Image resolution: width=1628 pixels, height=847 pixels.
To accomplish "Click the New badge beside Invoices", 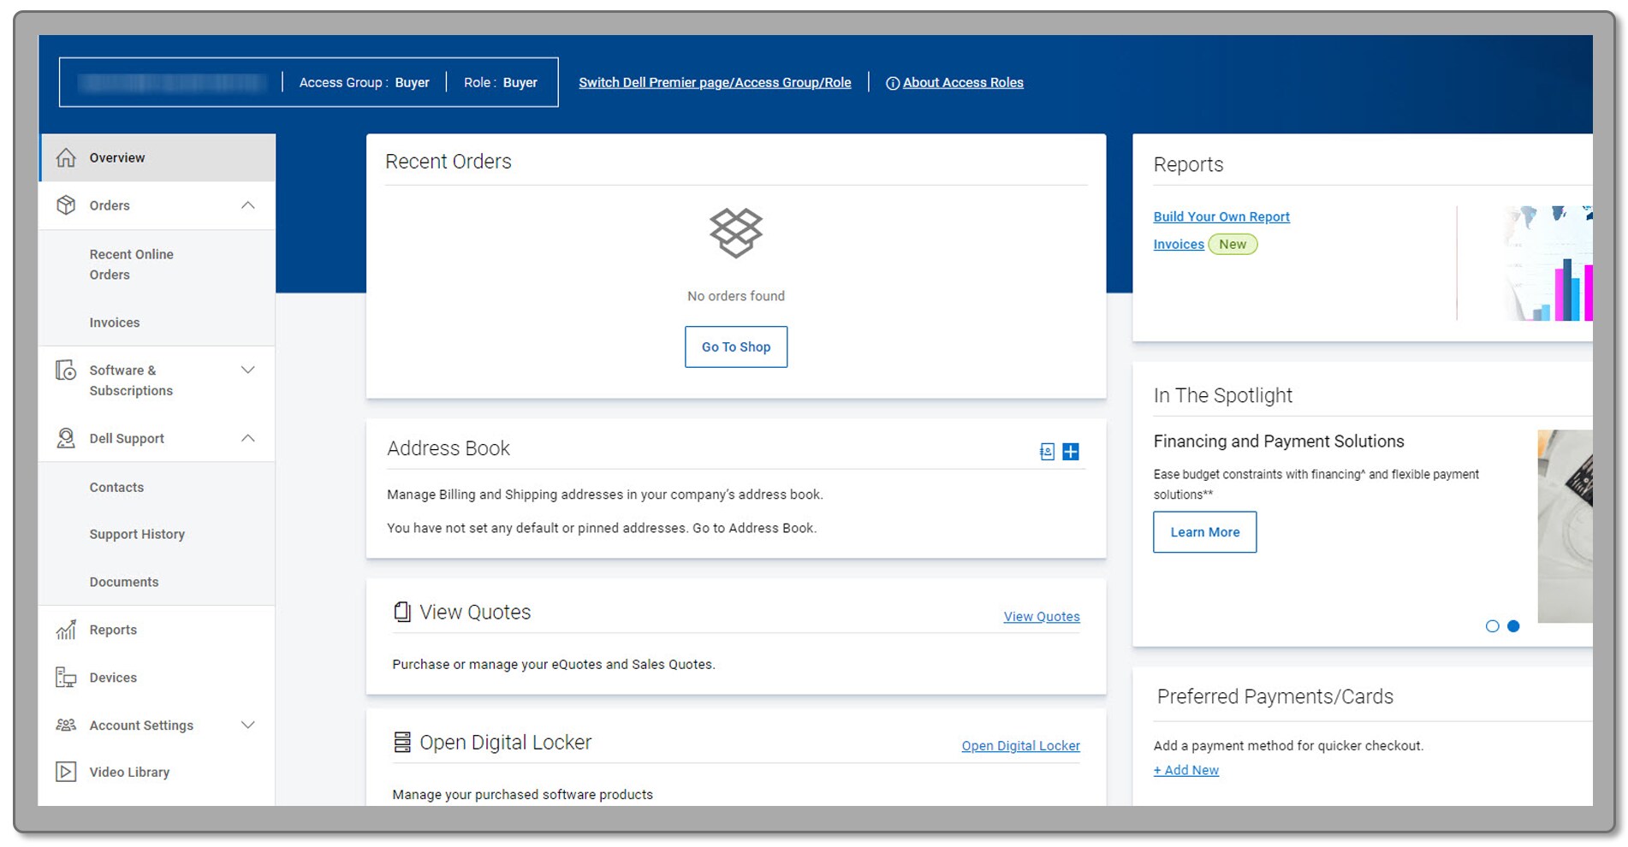I will [x=1233, y=245].
